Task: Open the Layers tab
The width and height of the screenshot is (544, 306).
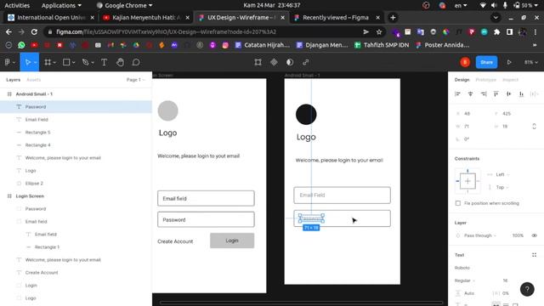Action: click(x=14, y=80)
